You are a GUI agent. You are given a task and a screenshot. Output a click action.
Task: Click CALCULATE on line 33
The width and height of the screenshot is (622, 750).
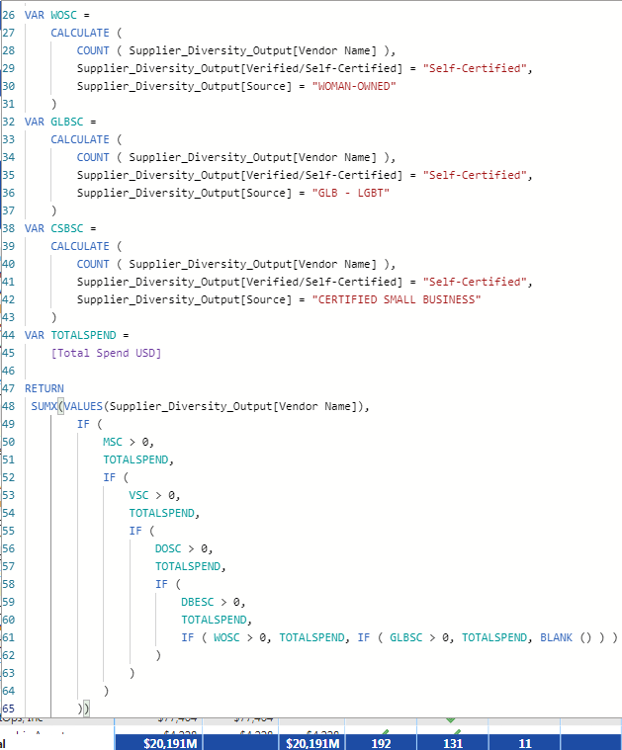[80, 139]
